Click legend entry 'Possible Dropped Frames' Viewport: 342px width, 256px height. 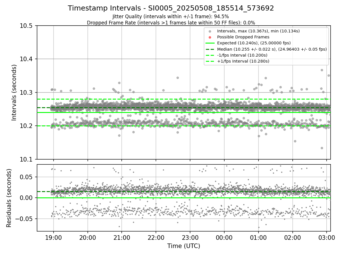pyautogui.click(x=243, y=37)
